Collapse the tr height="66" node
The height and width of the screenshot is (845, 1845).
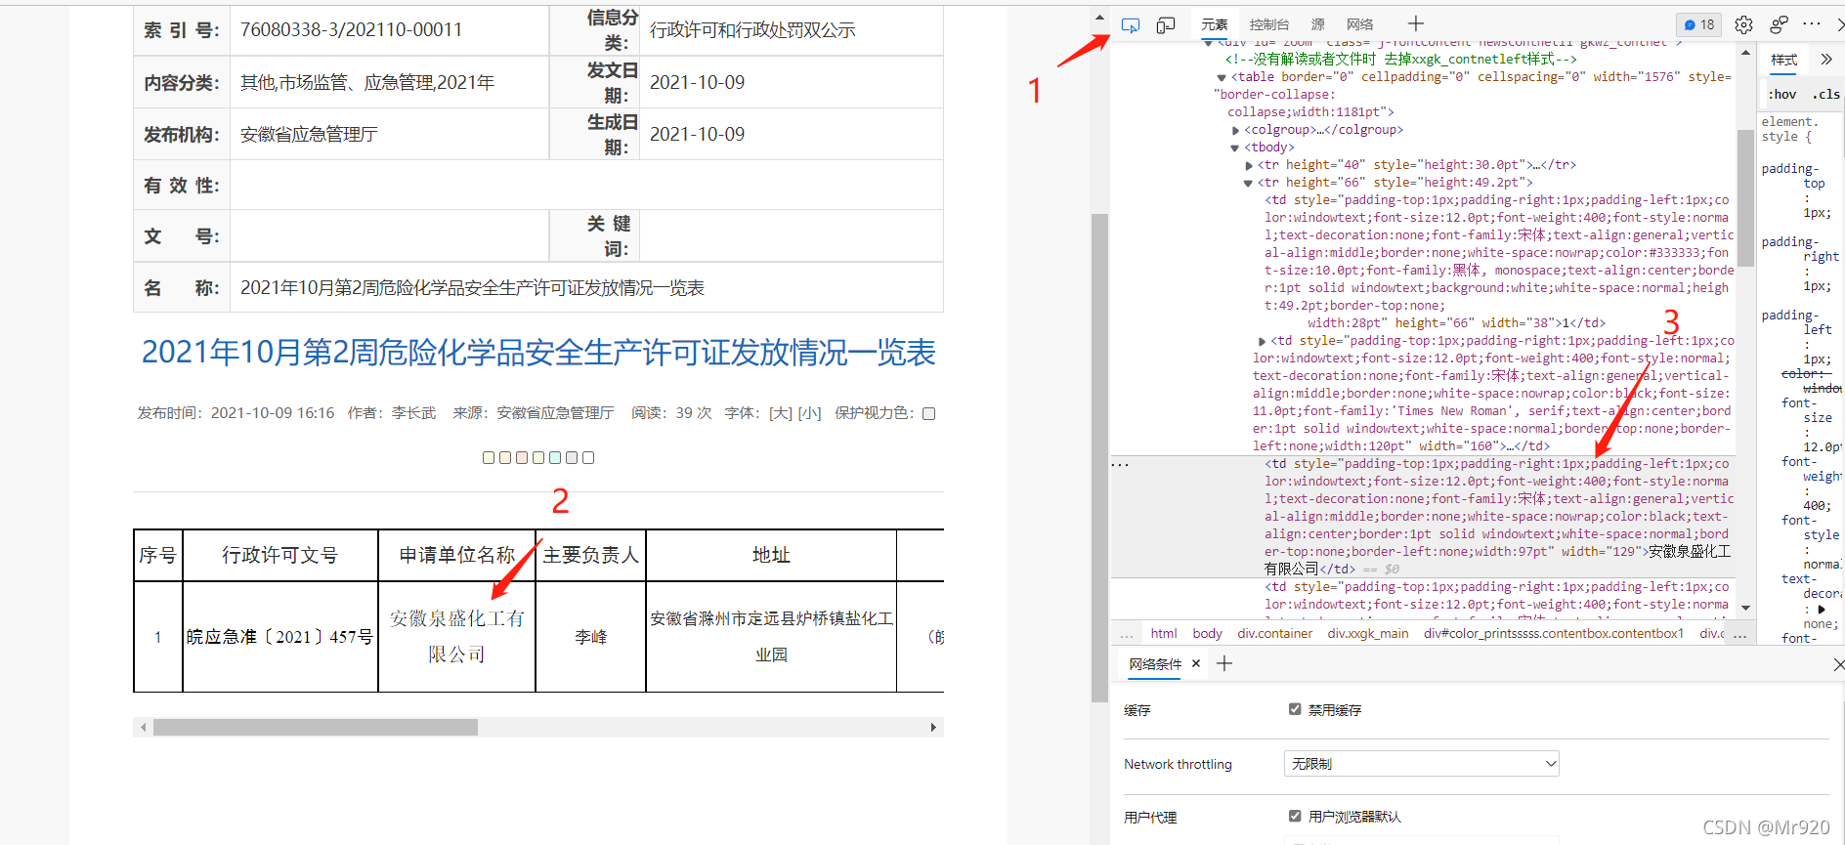(1249, 183)
